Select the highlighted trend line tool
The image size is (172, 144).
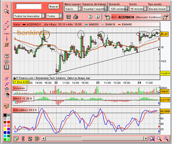coord(7,28)
